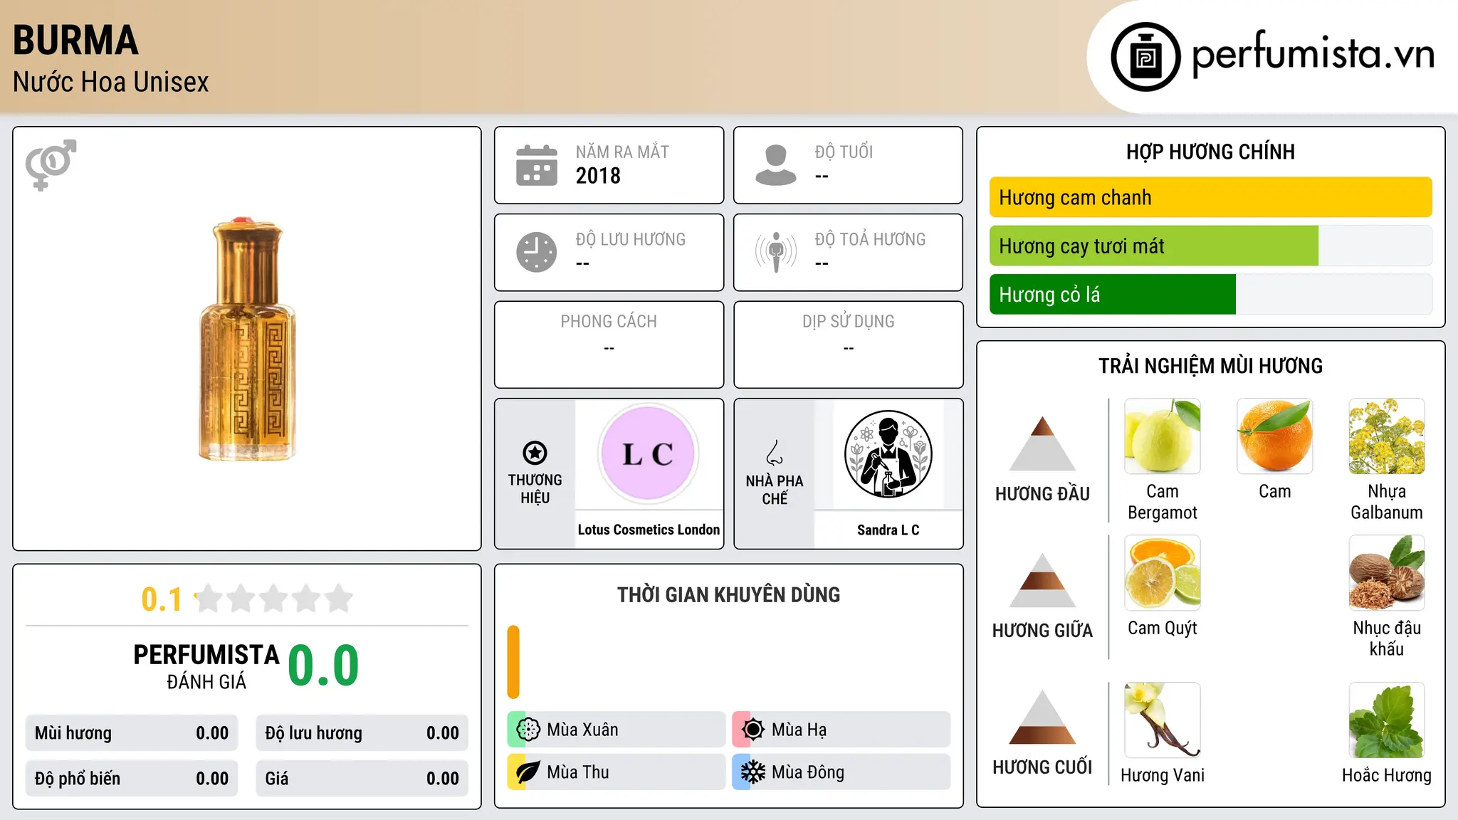Select the Cam orange note image
The width and height of the screenshot is (1458, 820).
(x=1274, y=436)
